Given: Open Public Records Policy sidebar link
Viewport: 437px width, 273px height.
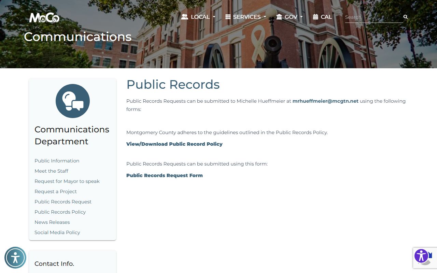Looking at the screenshot, I should tap(60, 212).
